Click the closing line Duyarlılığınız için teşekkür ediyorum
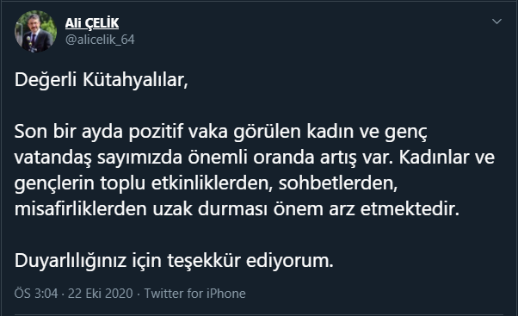 click(174, 261)
